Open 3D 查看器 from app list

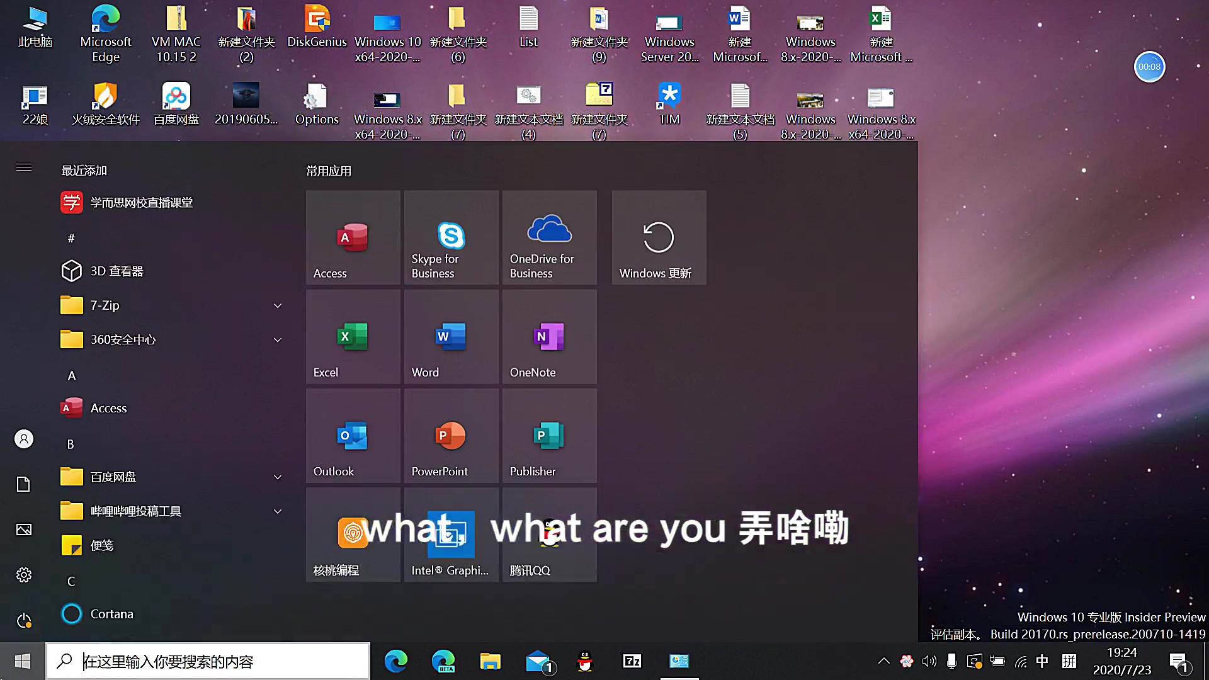click(171, 271)
